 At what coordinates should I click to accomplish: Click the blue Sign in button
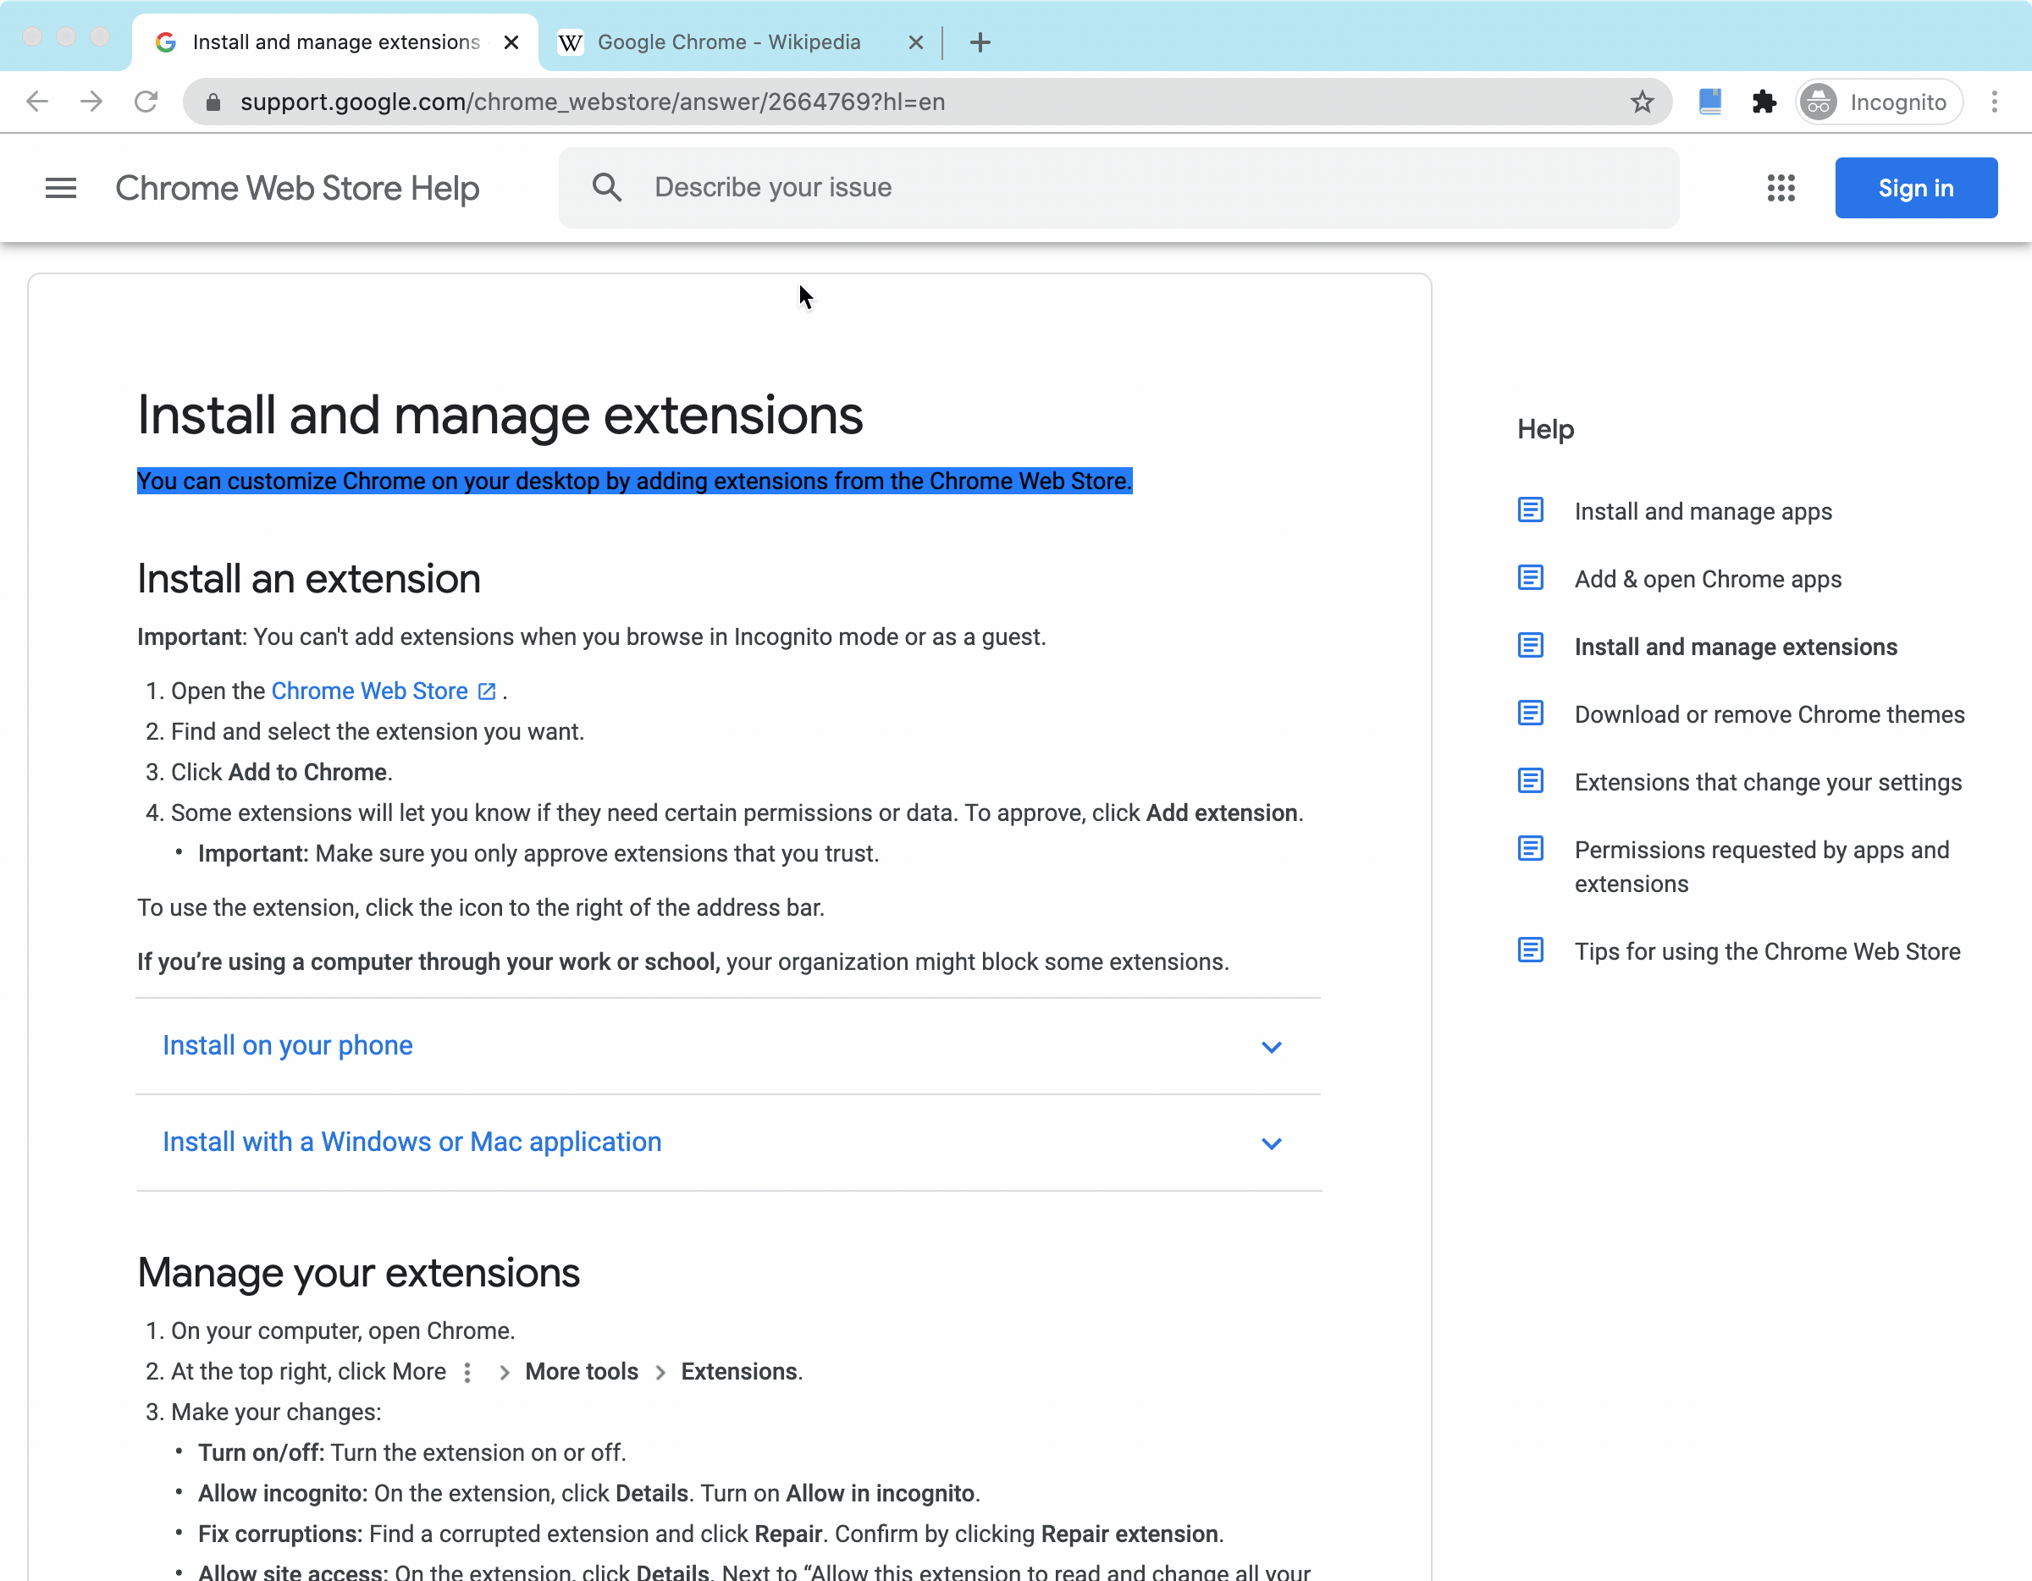[x=1915, y=188]
